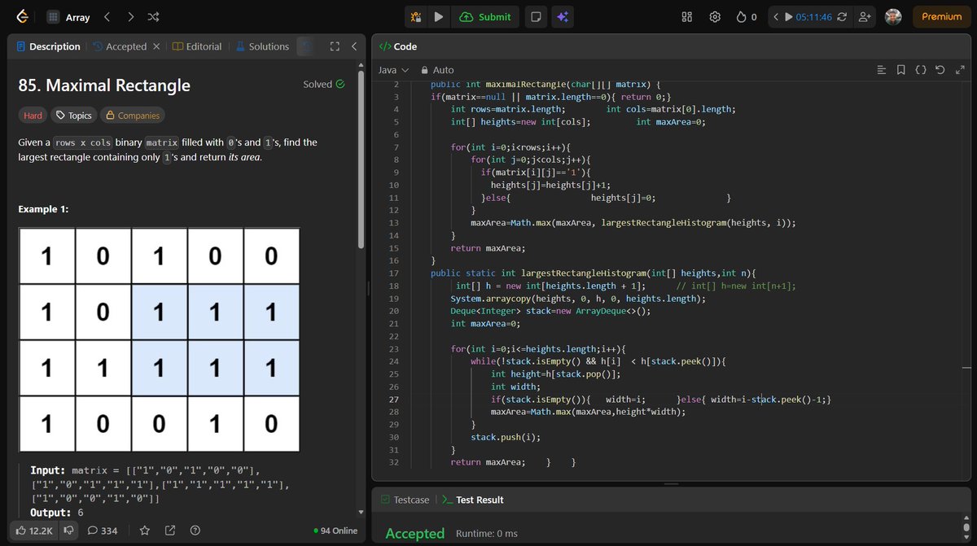977x546 pixels.
Task: Click the streak flame counter
Action: (747, 16)
